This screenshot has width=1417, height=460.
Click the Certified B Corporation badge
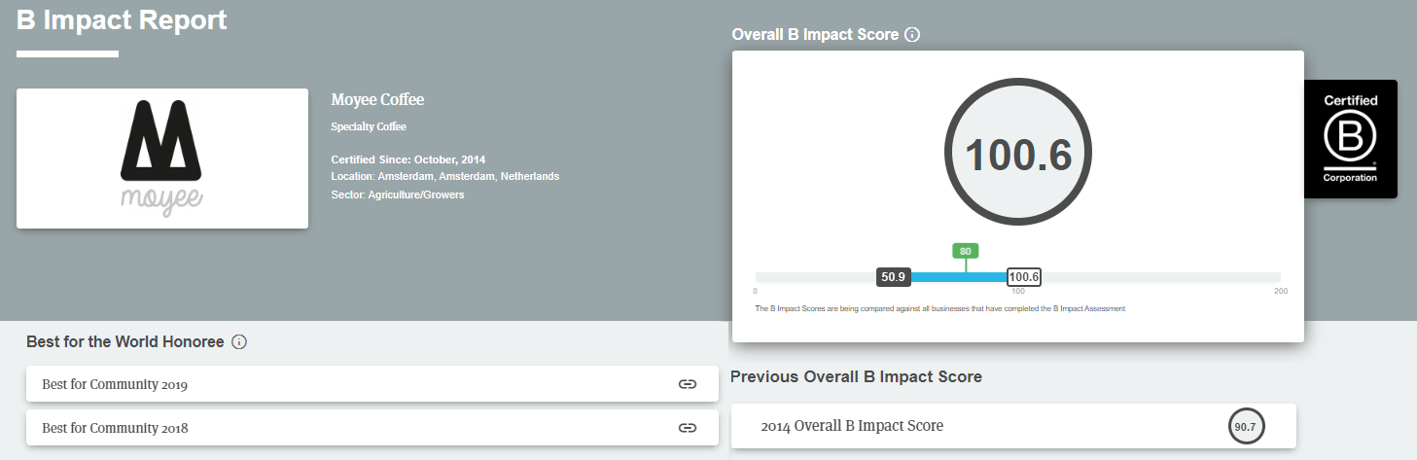click(1350, 139)
